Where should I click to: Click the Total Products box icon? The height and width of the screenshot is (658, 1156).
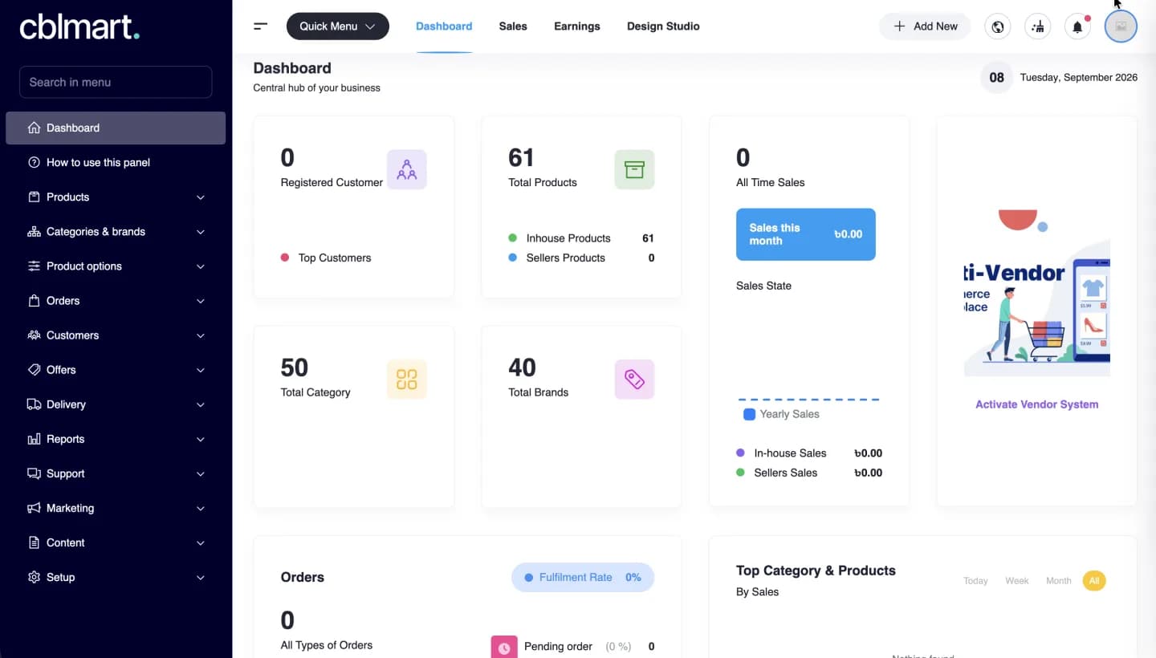634,169
